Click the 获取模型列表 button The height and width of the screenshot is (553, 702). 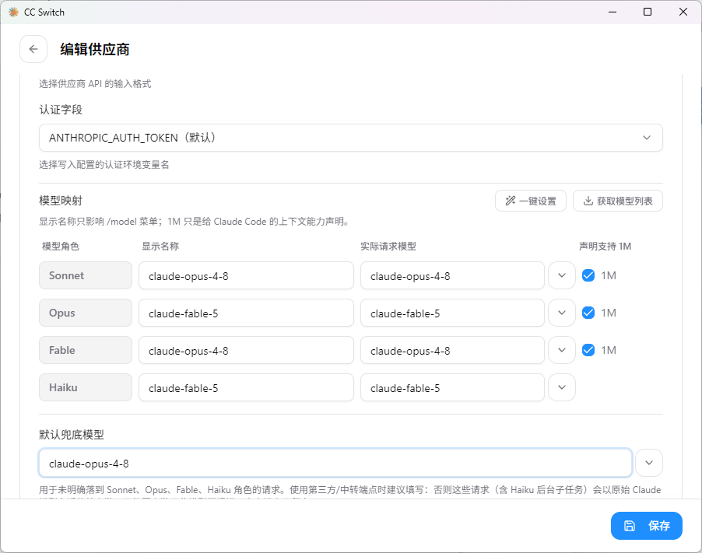(x=618, y=201)
